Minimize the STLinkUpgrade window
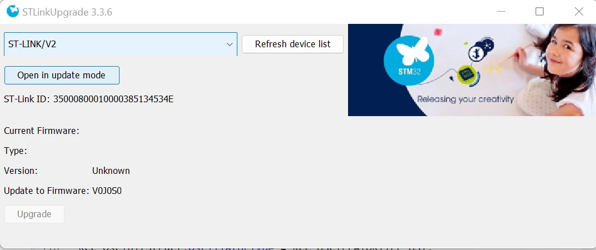596x250 pixels. tap(501, 12)
